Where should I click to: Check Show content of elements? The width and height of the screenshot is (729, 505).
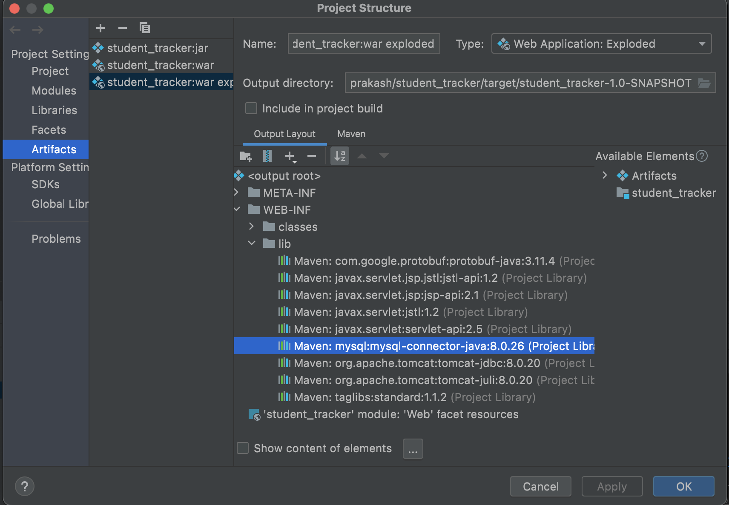[x=243, y=448]
